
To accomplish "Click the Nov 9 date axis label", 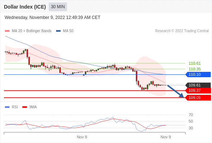I will (x=166, y=137).
